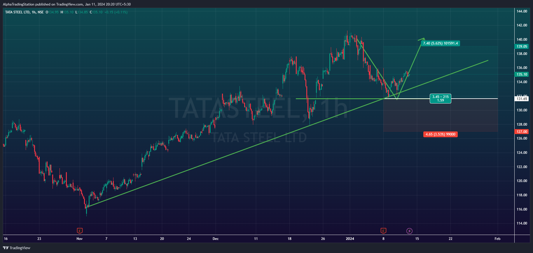Click the target price label 139.05
533x253 pixels.
[522, 47]
